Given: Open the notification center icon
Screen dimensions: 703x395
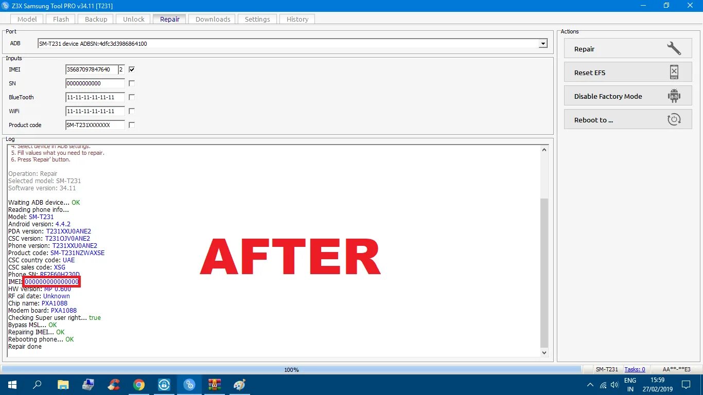Looking at the screenshot, I should point(686,385).
